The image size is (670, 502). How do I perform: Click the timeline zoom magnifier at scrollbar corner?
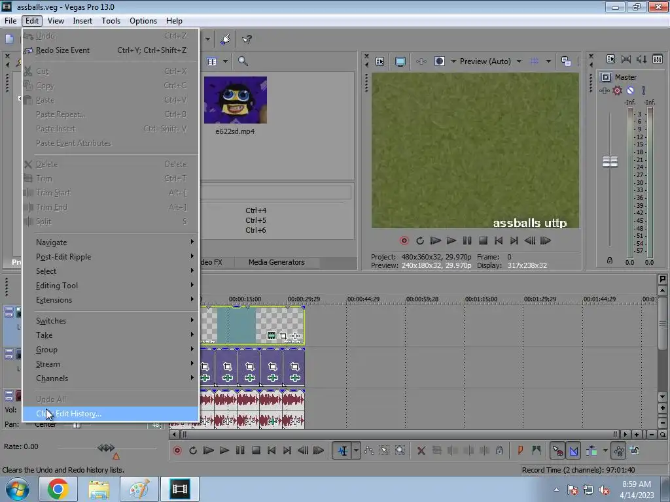coord(662,435)
